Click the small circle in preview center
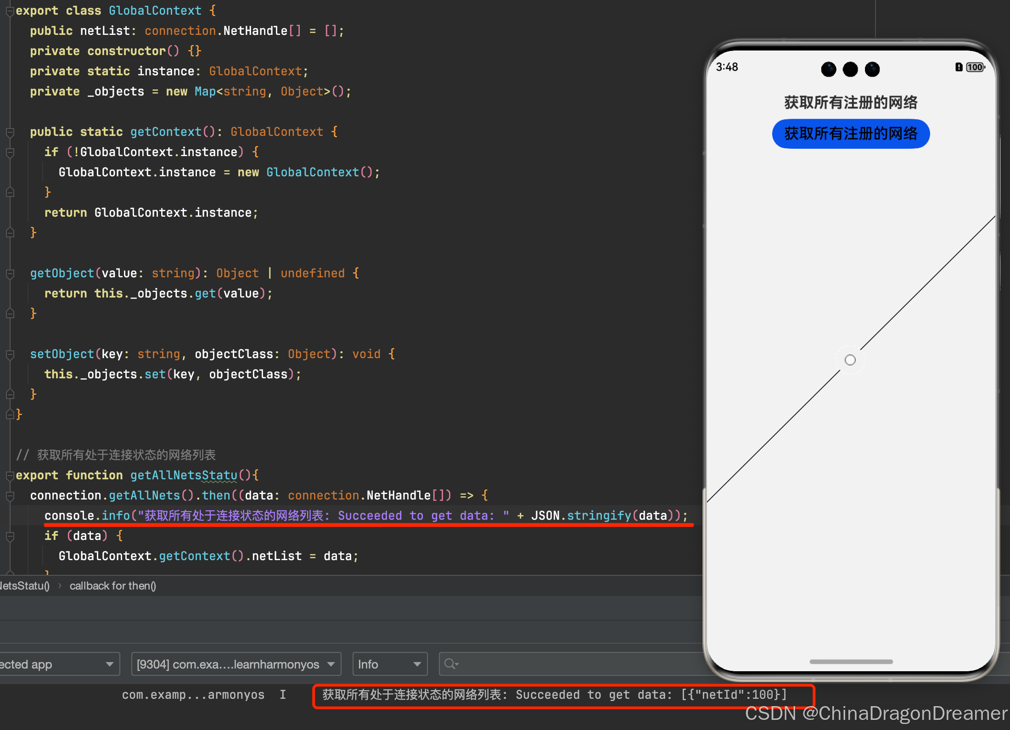 point(850,360)
